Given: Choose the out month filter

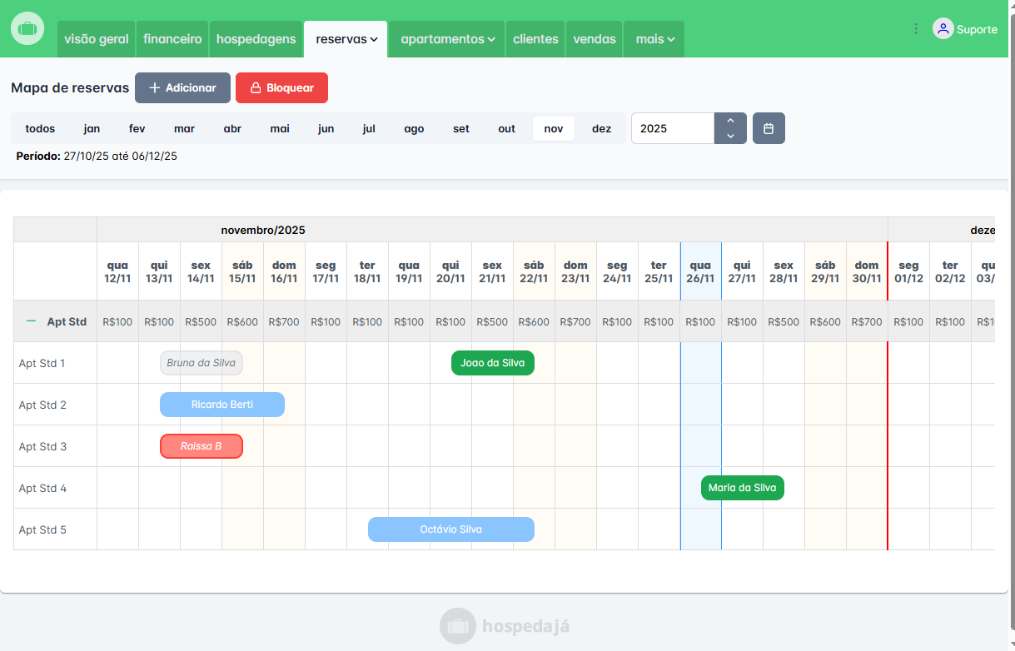Looking at the screenshot, I should [506, 129].
